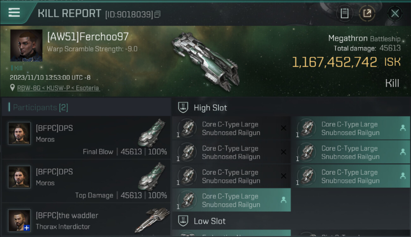Close the kill report window
Image resolution: width=411 pixels, height=237 pixels.
click(x=395, y=14)
